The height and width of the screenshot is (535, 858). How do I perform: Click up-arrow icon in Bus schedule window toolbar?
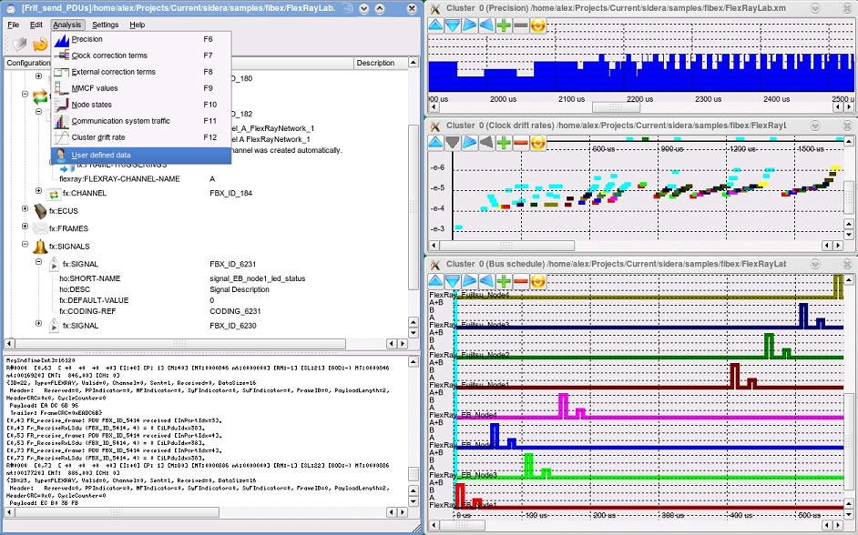[435, 281]
